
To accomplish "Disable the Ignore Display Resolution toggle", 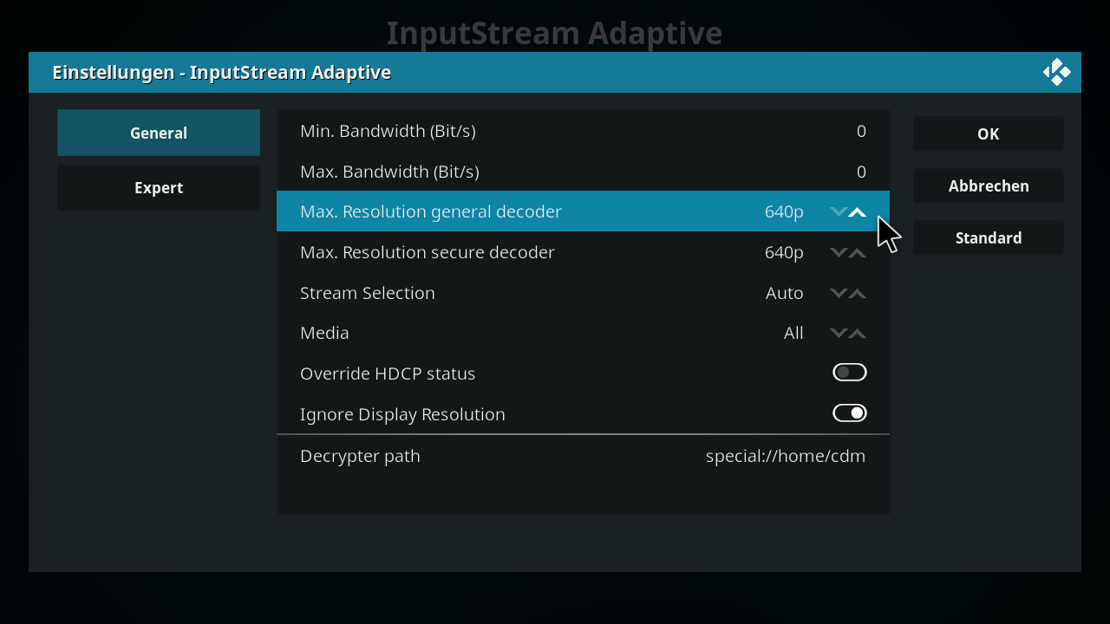I will [850, 413].
